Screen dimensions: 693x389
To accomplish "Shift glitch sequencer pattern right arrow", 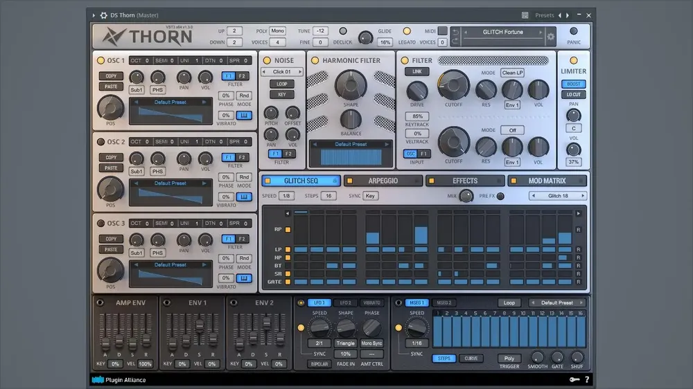I will coord(578,213).
